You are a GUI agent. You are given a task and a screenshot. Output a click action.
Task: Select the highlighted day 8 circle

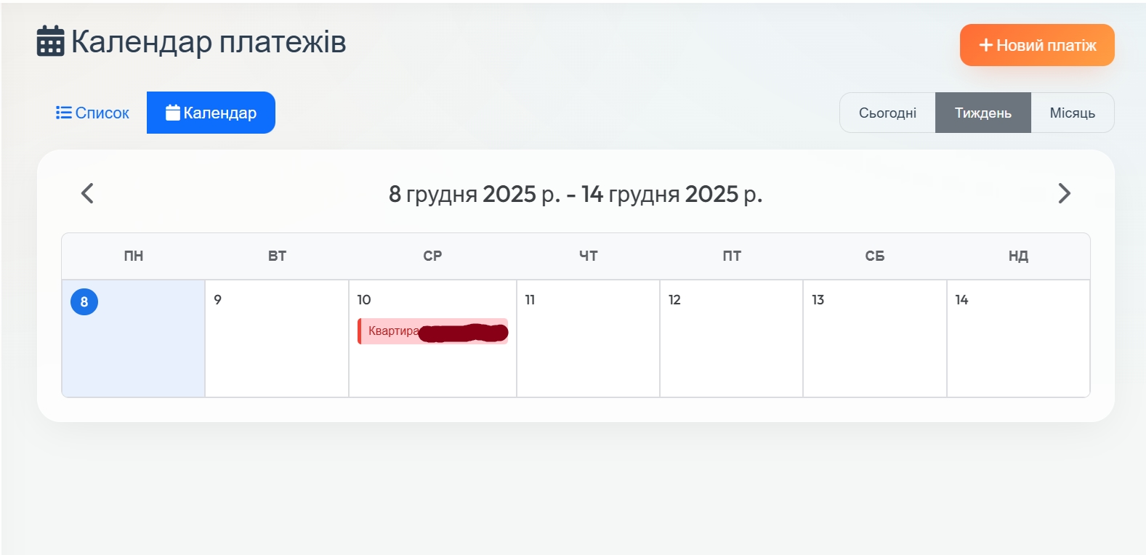[x=84, y=301]
